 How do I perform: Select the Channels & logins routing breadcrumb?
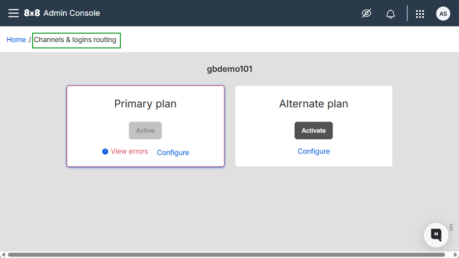75,40
